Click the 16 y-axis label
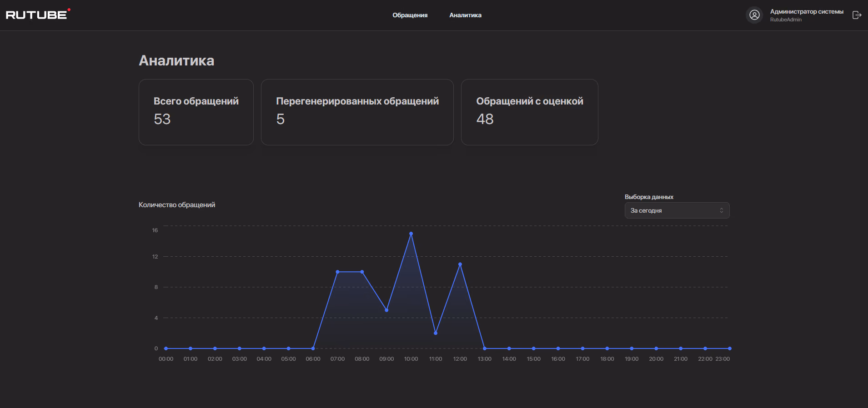The height and width of the screenshot is (408, 868). [155, 230]
